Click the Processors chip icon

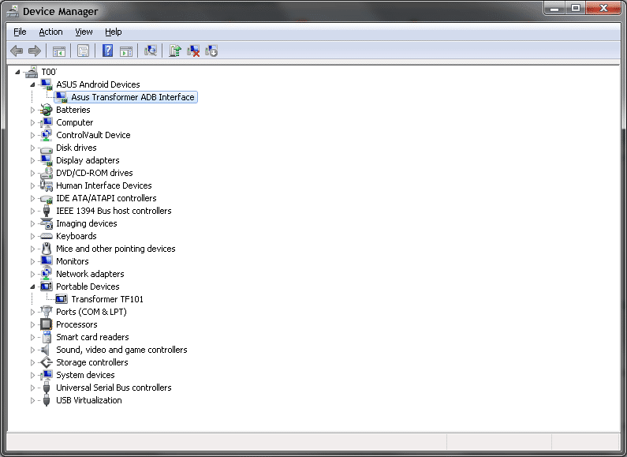click(x=47, y=324)
